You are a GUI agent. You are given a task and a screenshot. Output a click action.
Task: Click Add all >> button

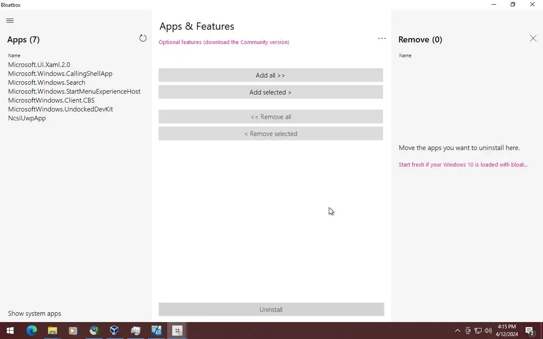[271, 75]
